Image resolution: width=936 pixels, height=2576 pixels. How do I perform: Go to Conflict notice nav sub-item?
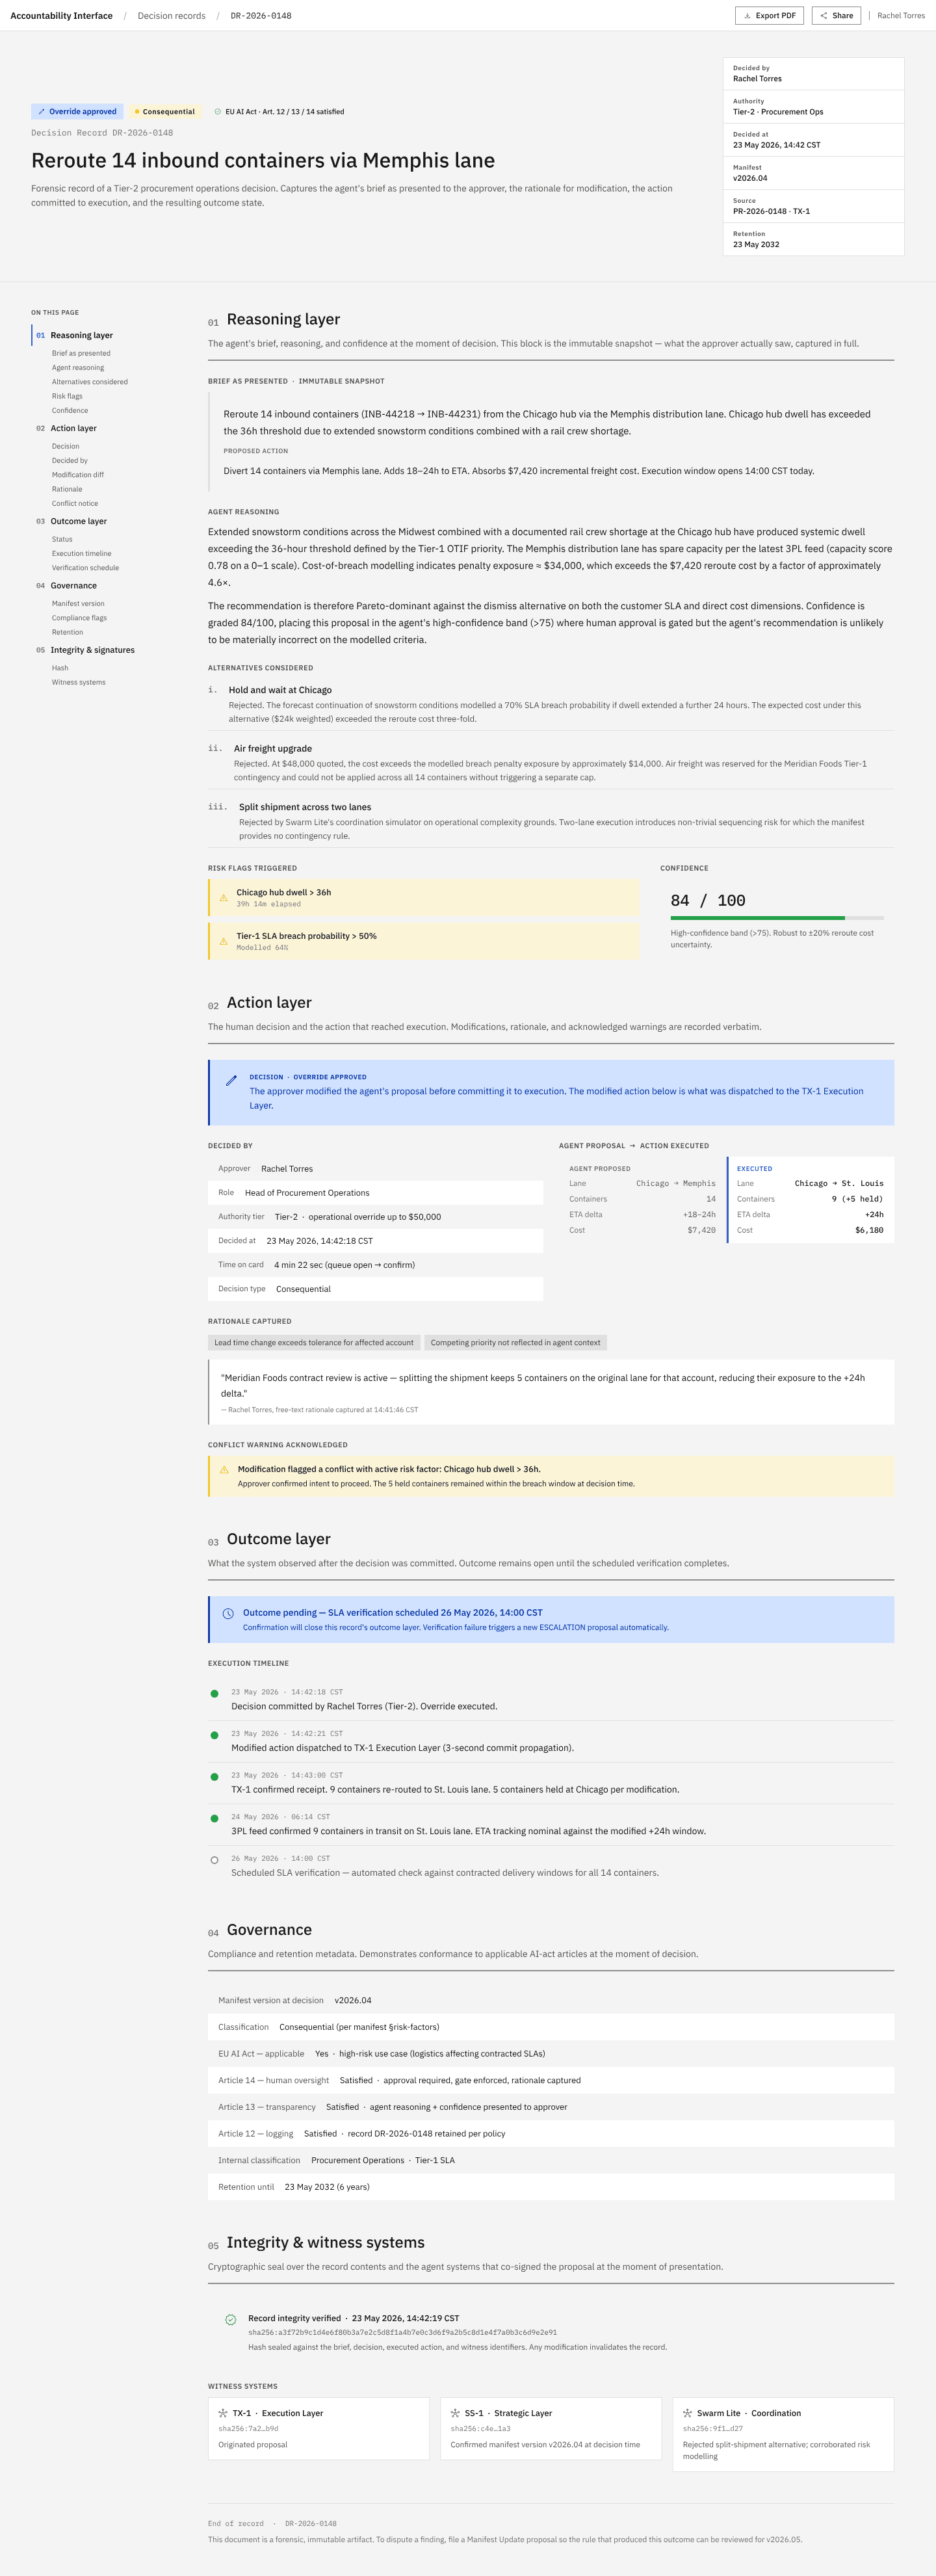[x=75, y=504]
